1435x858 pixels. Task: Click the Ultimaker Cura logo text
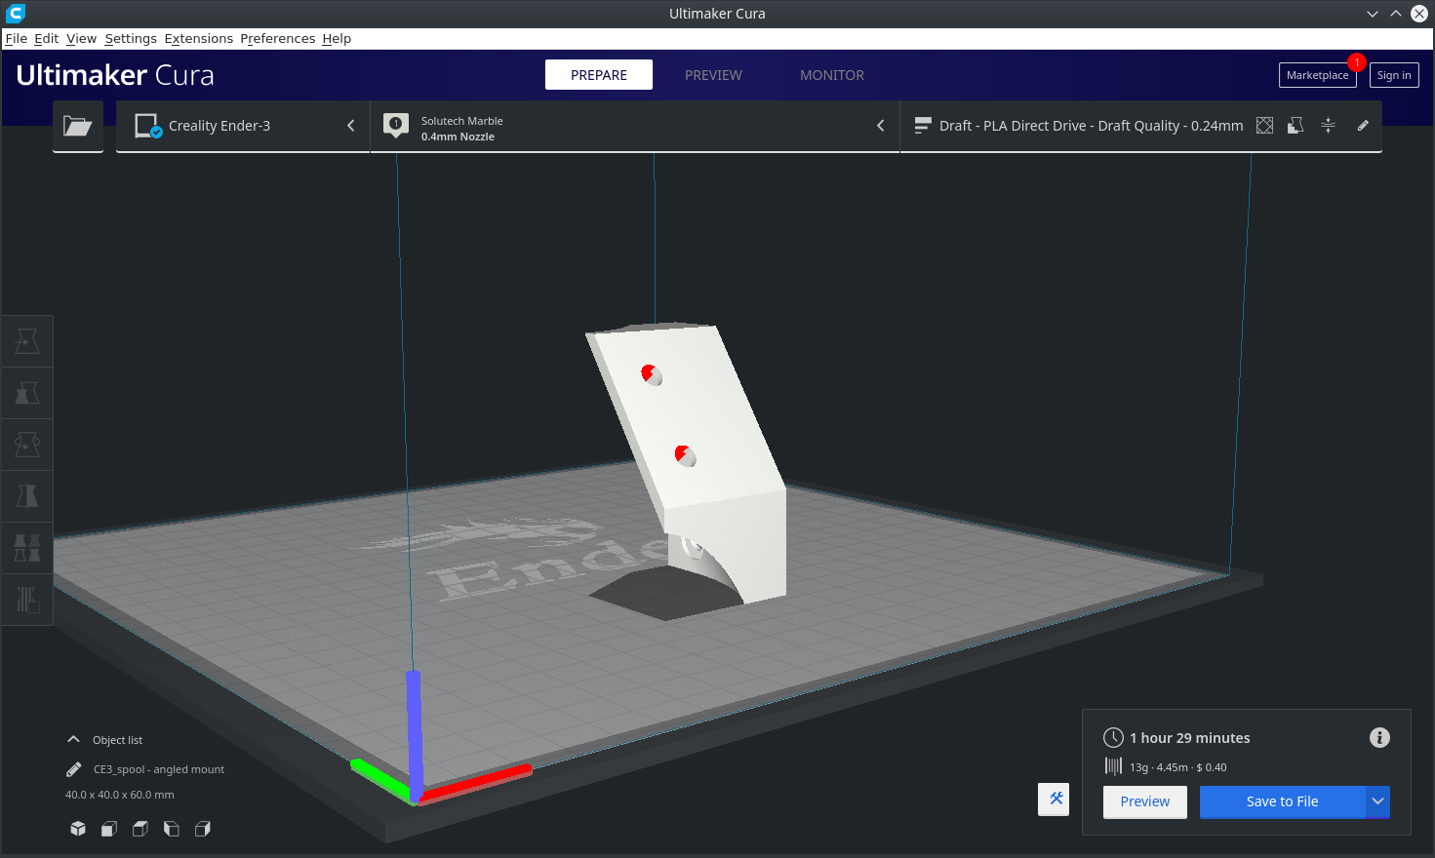point(115,75)
